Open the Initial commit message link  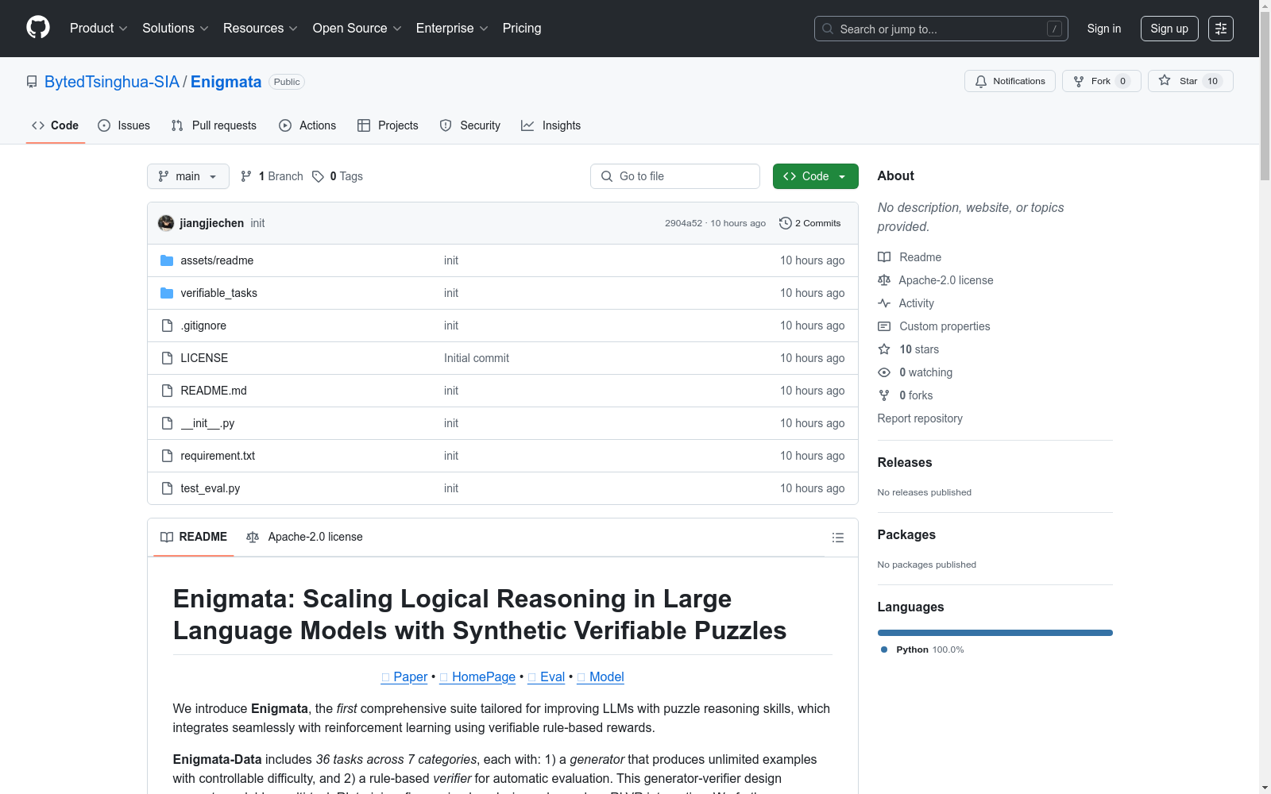477,358
